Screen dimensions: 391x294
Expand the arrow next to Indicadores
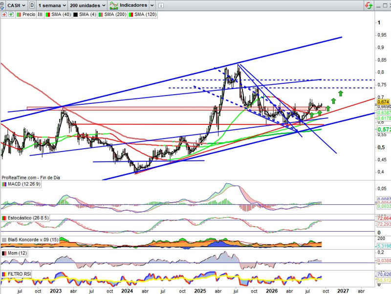[x=152, y=5]
